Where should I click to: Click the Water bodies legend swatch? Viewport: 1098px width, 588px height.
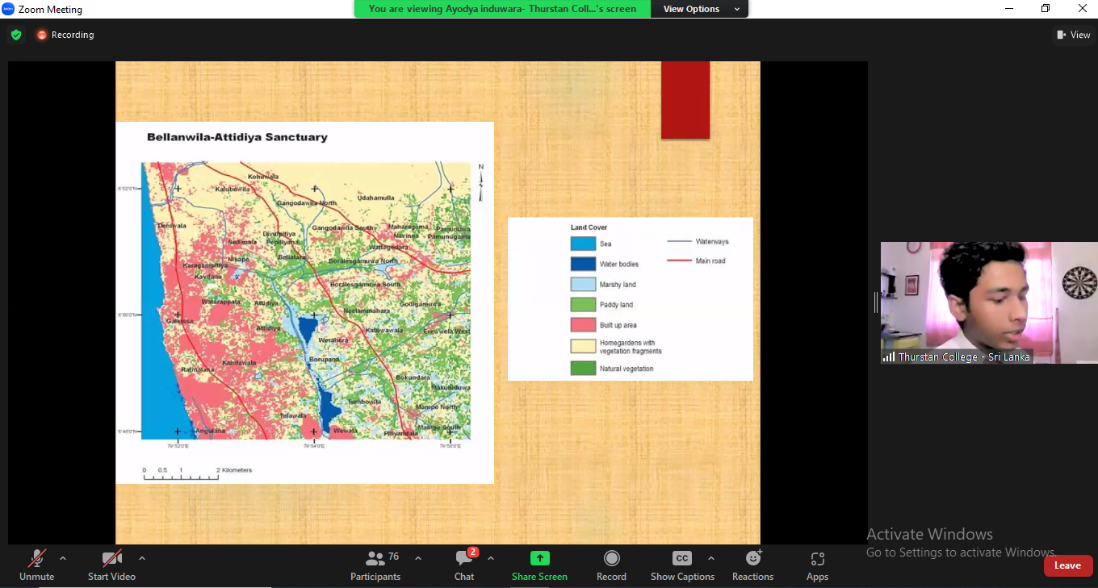click(x=583, y=264)
